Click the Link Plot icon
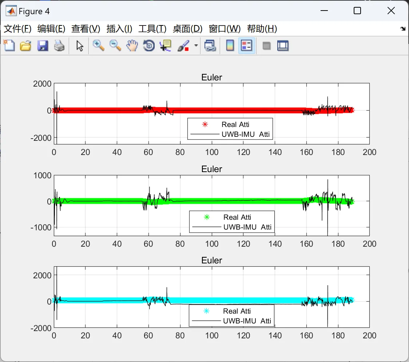 click(x=210, y=45)
